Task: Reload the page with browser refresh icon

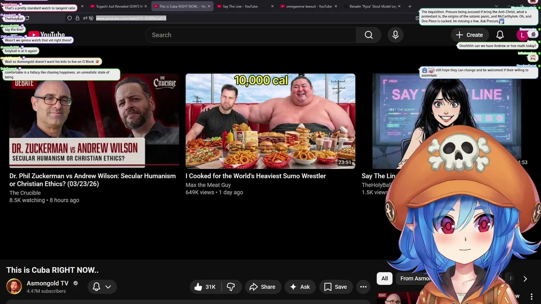Action: [x=27, y=19]
